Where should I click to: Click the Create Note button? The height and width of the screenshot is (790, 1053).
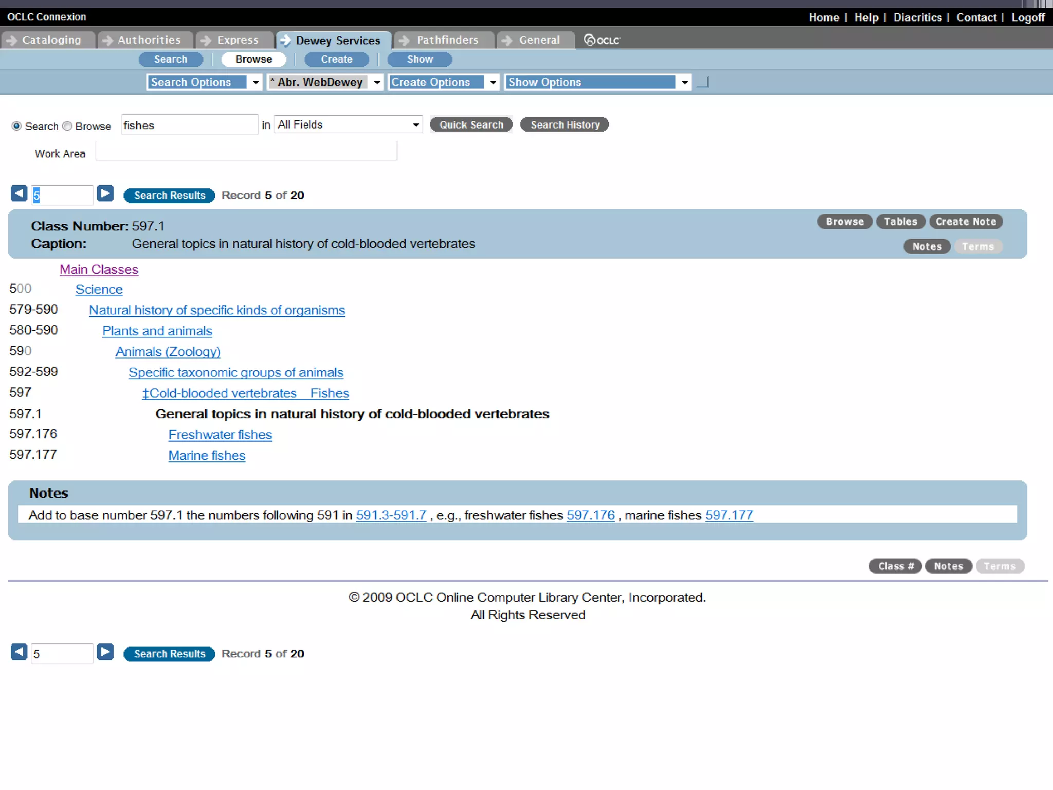[x=965, y=222]
